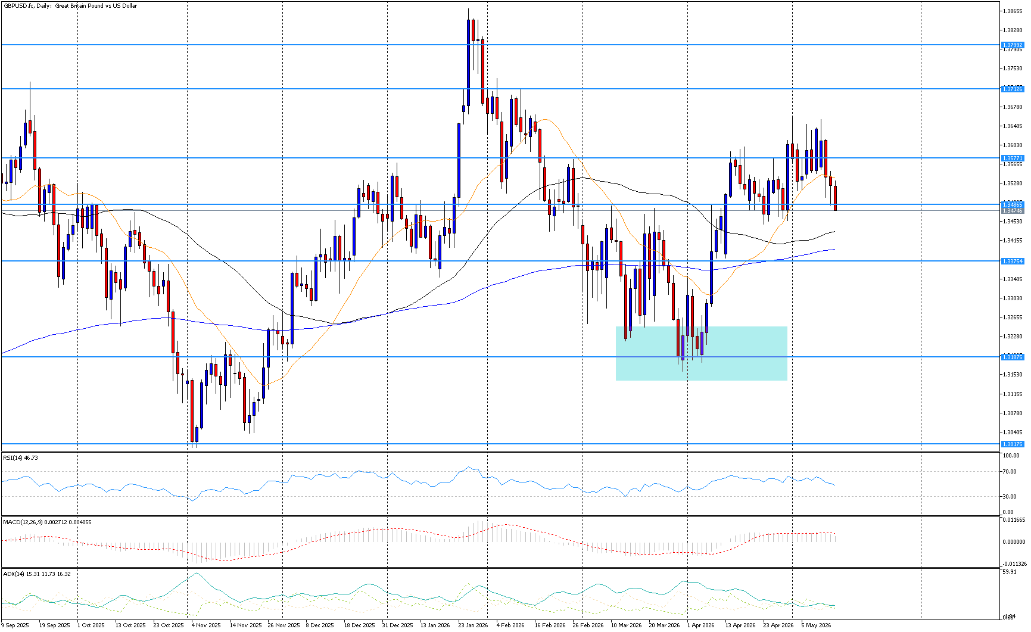Select the 1.37126 horizontal line label
The image size is (1031, 632).
[x=1012, y=89]
